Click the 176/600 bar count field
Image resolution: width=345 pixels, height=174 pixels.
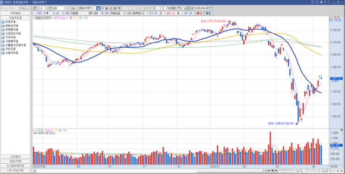coord(170,8)
